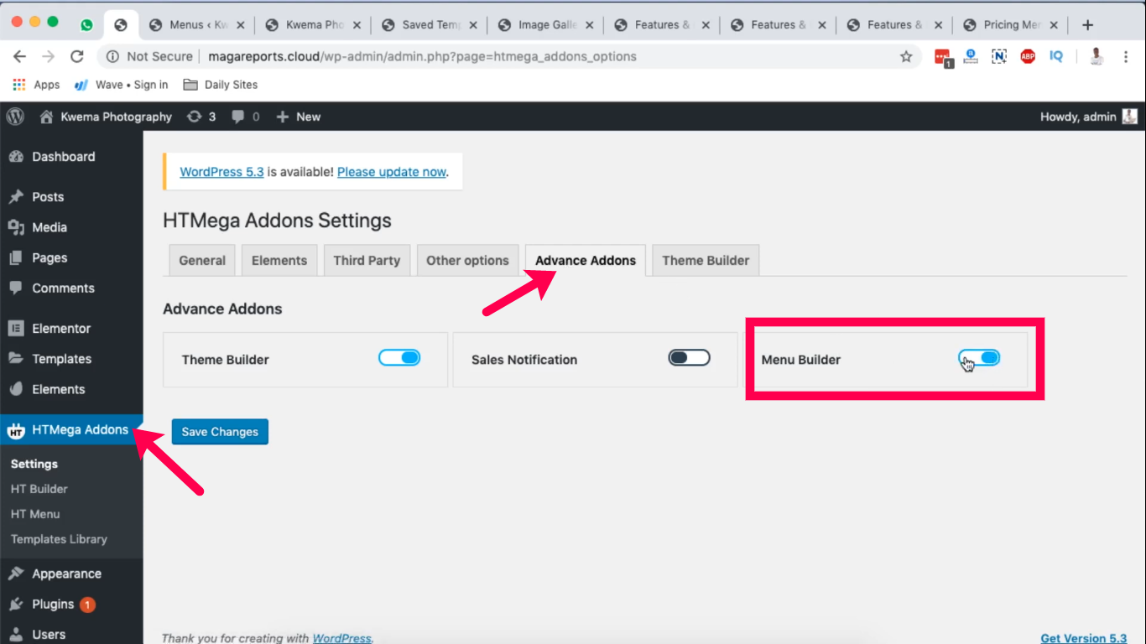This screenshot has height=644, width=1146.
Task: Switch to the General settings tab
Action: tap(202, 260)
